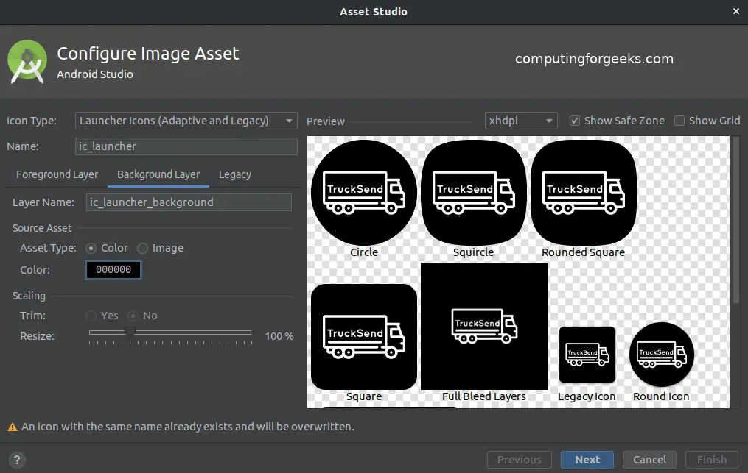Image resolution: width=748 pixels, height=473 pixels.
Task: Open the xhdpi density dropdown
Action: click(x=521, y=121)
